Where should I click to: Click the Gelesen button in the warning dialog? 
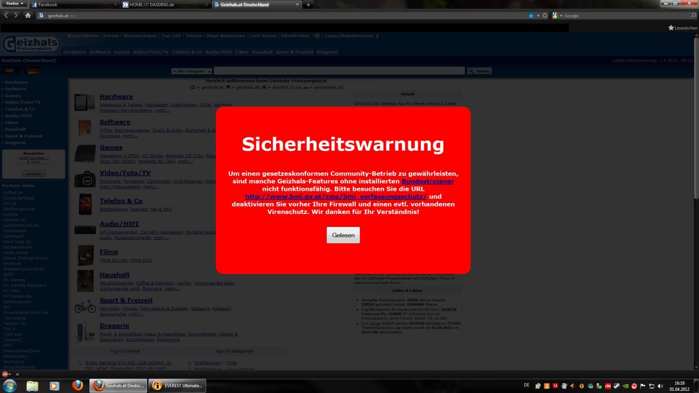pos(343,235)
